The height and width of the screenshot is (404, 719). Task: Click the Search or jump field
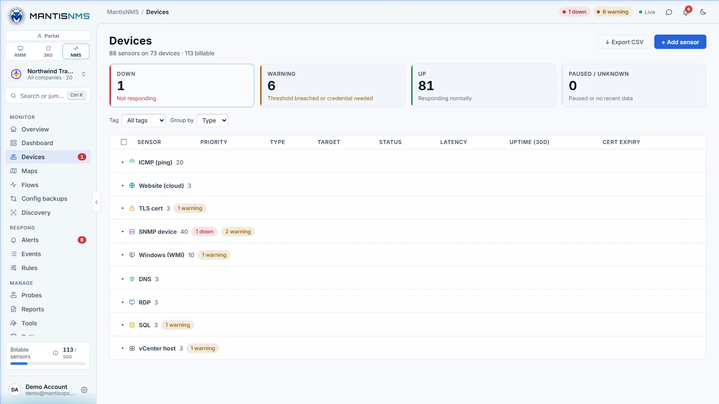(48, 96)
